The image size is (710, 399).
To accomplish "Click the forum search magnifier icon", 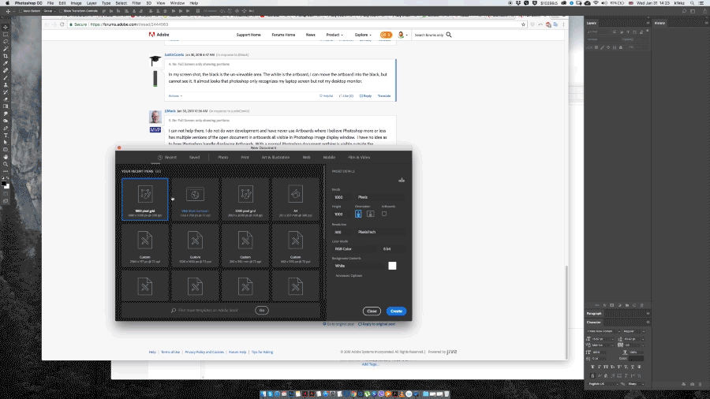I will point(449,35).
